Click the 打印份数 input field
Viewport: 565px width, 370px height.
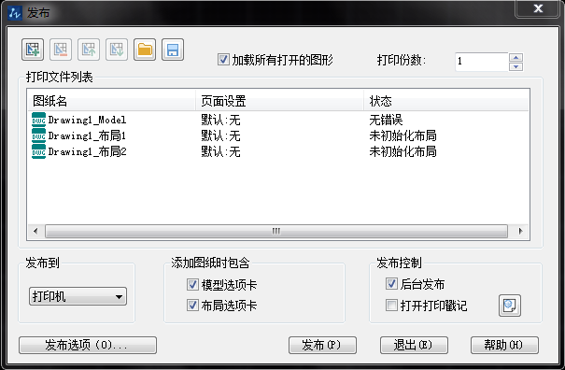[x=482, y=62]
